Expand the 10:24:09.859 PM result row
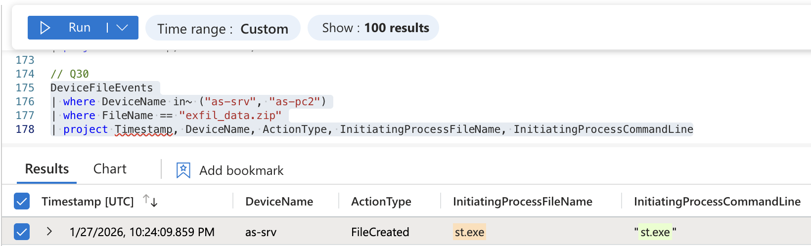This screenshot has height=246, width=811. point(49,231)
